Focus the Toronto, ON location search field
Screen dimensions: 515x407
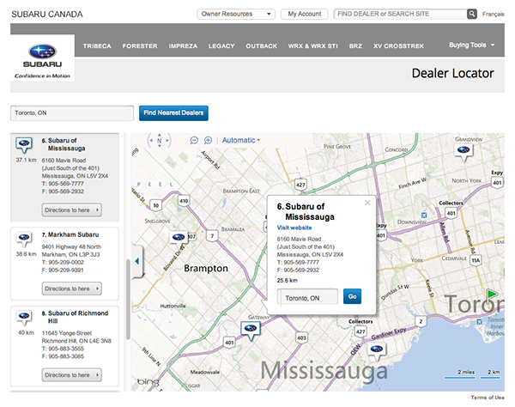(72, 113)
